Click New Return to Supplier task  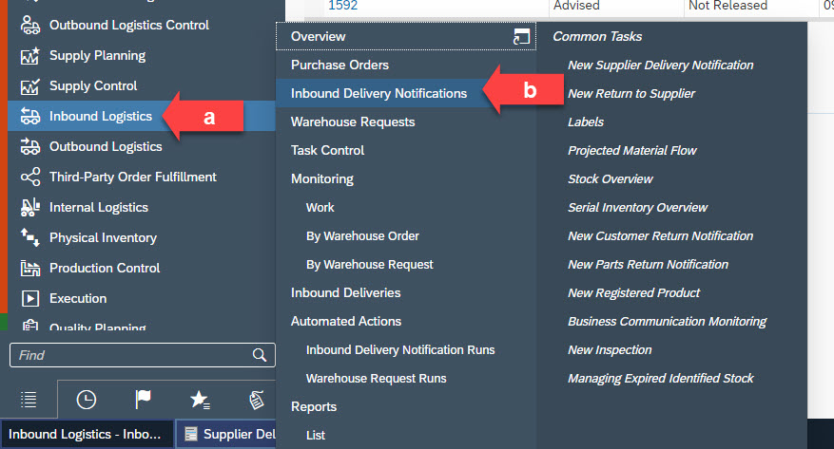pos(631,93)
